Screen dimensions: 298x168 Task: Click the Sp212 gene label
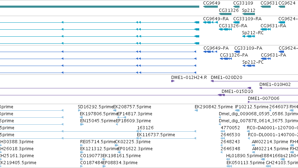(x=249, y=10)
